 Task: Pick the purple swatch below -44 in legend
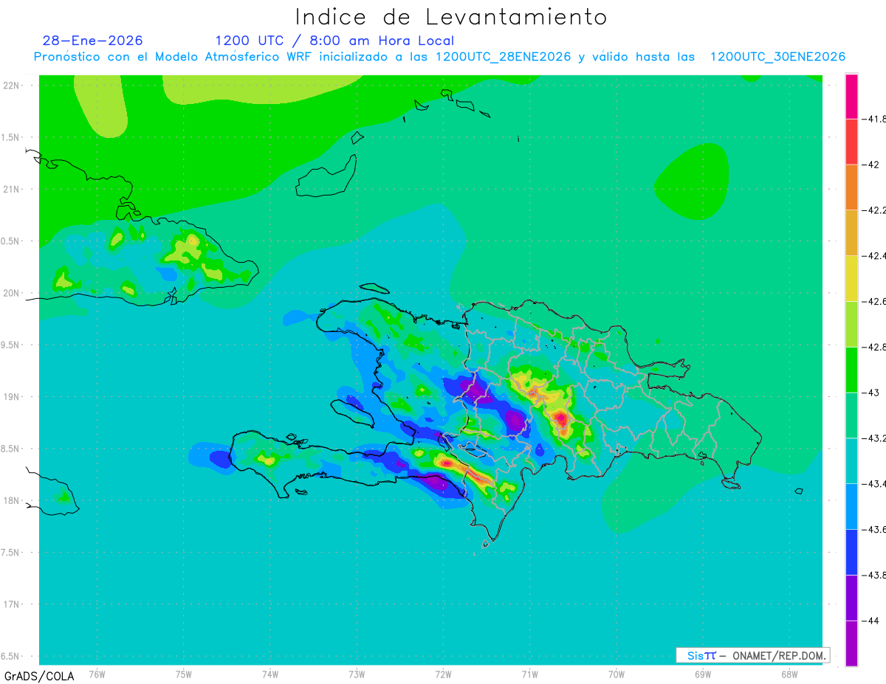click(x=851, y=643)
